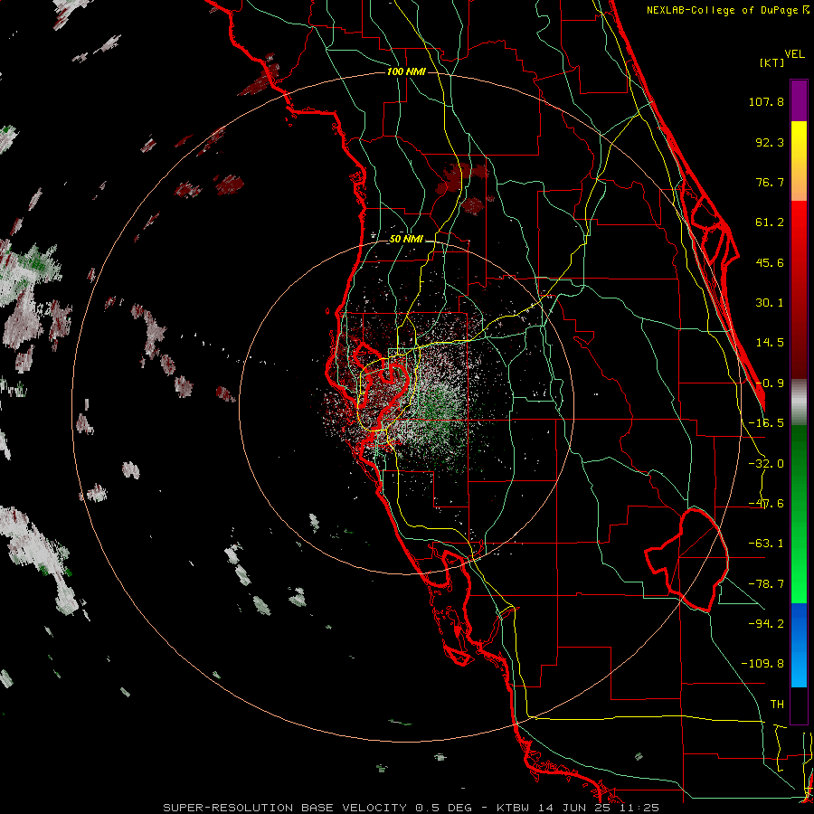Viewport: 814px width, 814px height.
Task: Click the -63.1 velocity scale value
Action: point(766,544)
